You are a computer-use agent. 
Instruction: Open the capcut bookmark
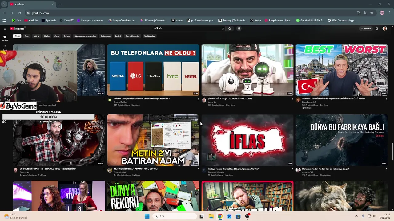(178, 21)
